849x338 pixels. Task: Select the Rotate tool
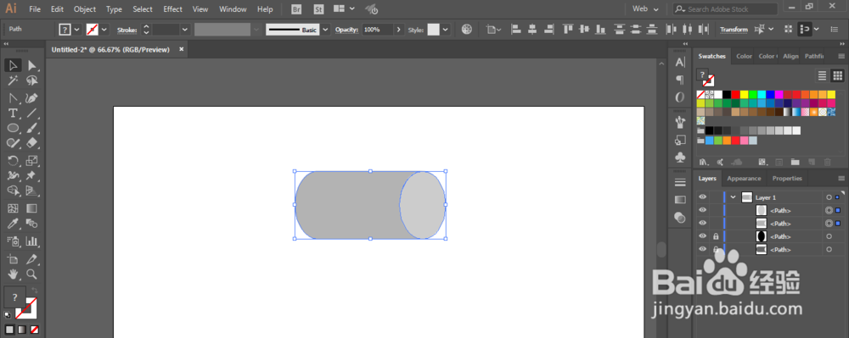(13, 160)
